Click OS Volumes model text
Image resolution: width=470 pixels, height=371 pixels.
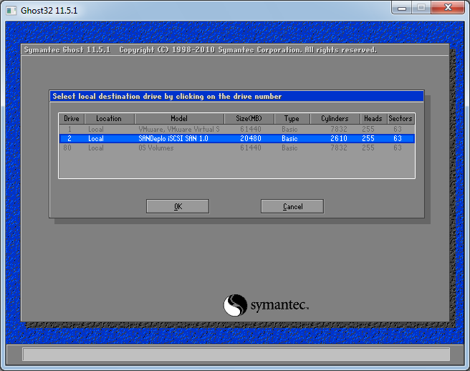(156, 148)
